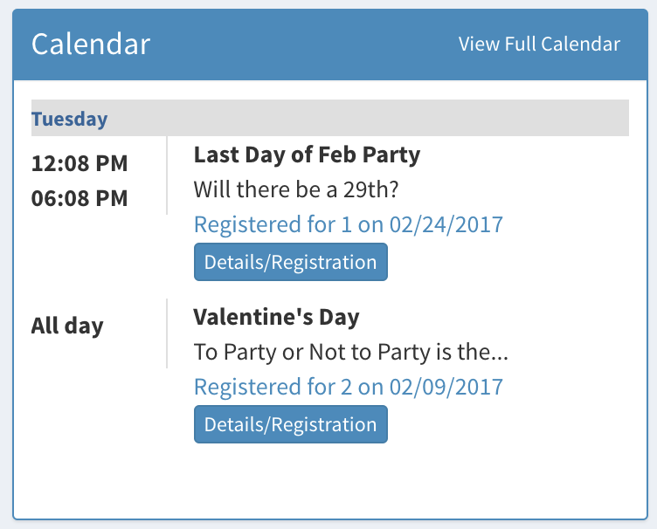Open the Registered for 2 on 02/09/2017 link

click(x=348, y=387)
